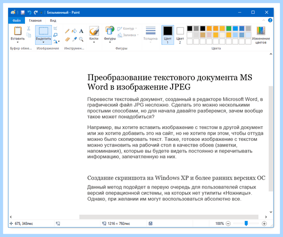Click the Save icon in quick access toolbar
Viewport: 283px width, 237px height.
pyautogui.click(x=23, y=12)
